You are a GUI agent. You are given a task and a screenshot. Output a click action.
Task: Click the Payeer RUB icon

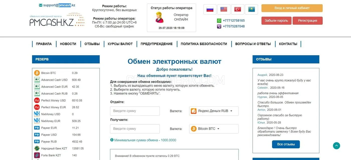(37, 141)
